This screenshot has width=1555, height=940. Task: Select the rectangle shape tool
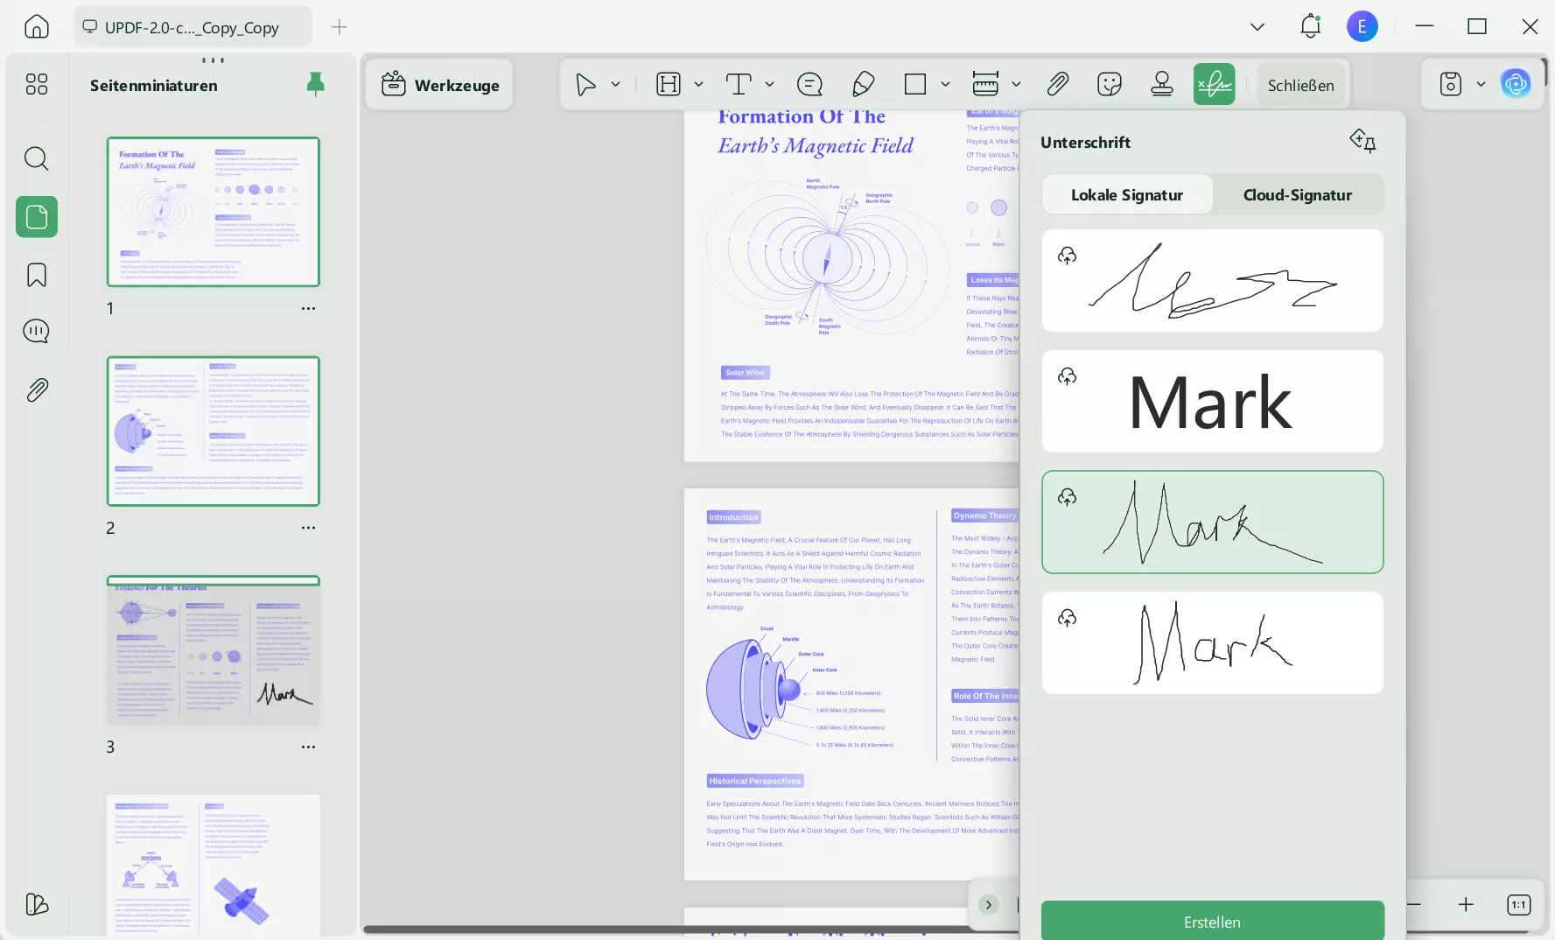915,84
